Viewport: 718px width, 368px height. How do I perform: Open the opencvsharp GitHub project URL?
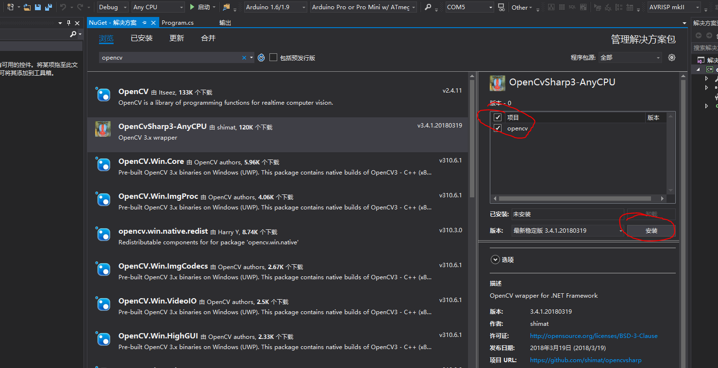pyautogui.click(x=585, y=360)
